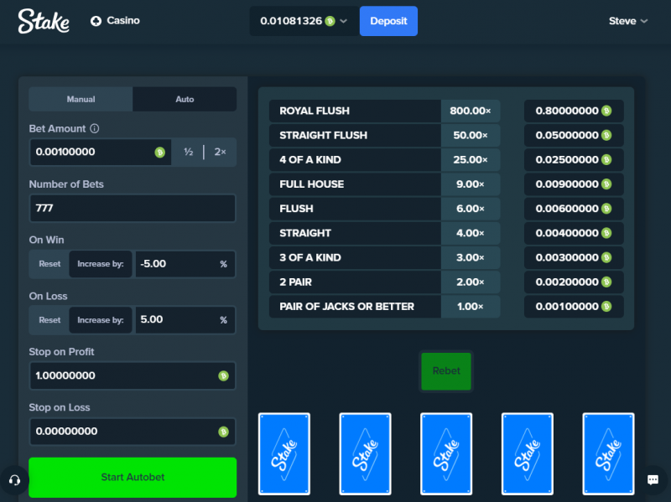Click the bitcoin icon beside 0.00300000
671x502 pixels.
coord(606,258)
